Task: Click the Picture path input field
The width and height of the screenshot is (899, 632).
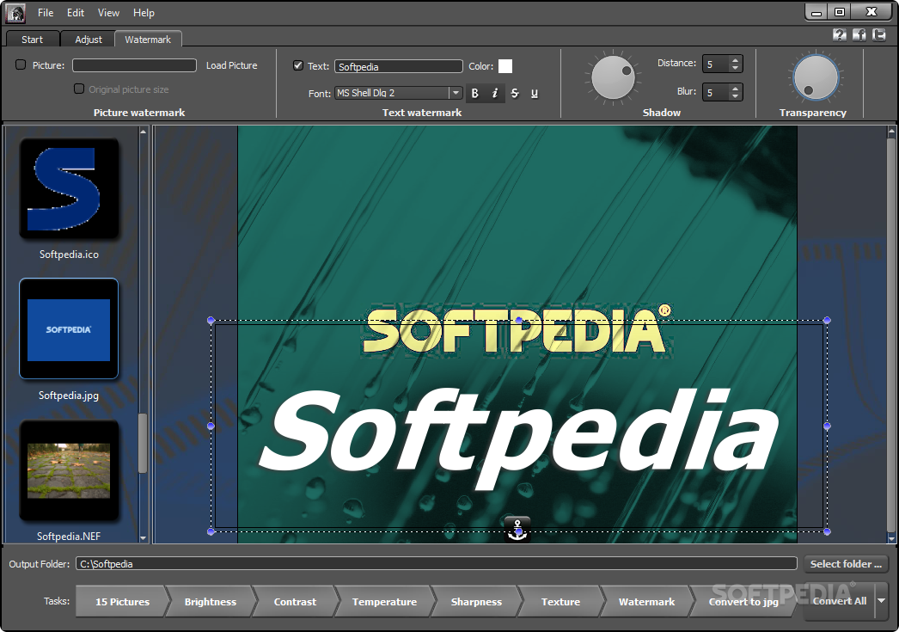Action: click(x=134, y=65)
